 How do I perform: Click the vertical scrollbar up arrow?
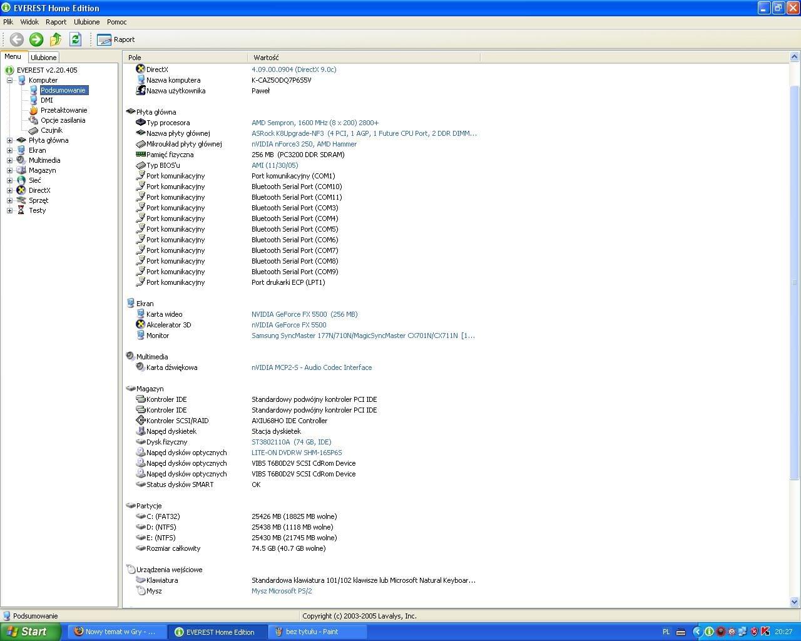point(795,58)
